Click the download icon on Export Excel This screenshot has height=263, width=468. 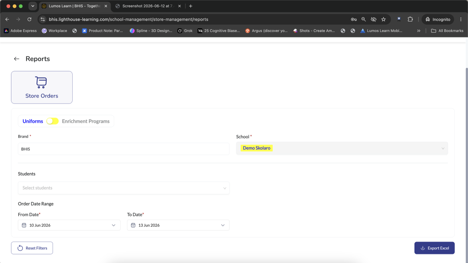423,248
